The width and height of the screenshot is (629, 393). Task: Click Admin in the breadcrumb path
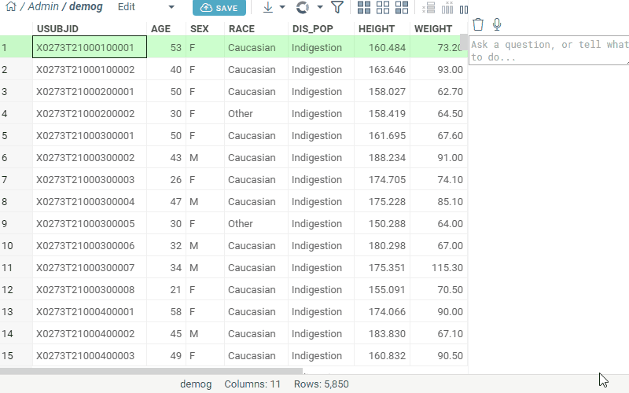pos(43,7)
